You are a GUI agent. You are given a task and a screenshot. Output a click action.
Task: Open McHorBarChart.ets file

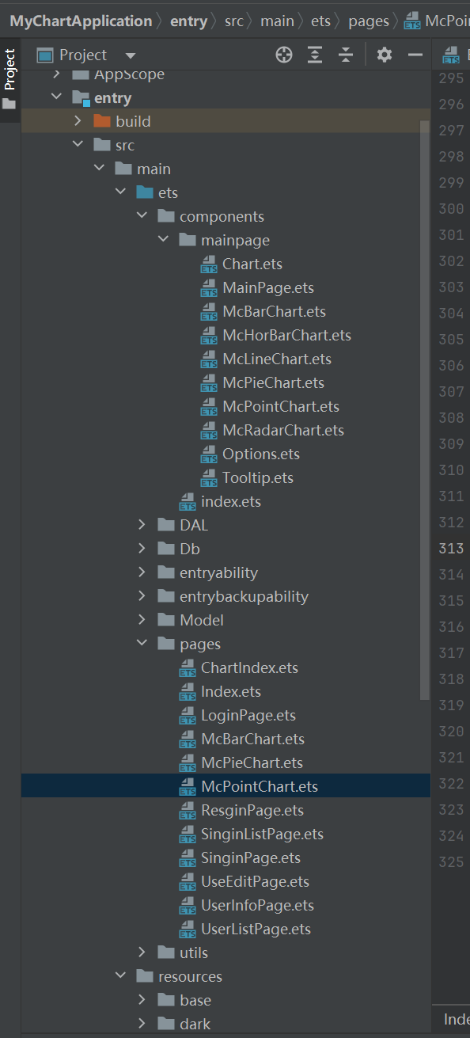[x=286, y=335]
